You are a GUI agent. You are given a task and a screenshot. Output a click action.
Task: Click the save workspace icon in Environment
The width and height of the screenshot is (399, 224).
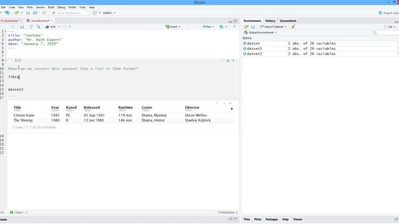point(253,27)
